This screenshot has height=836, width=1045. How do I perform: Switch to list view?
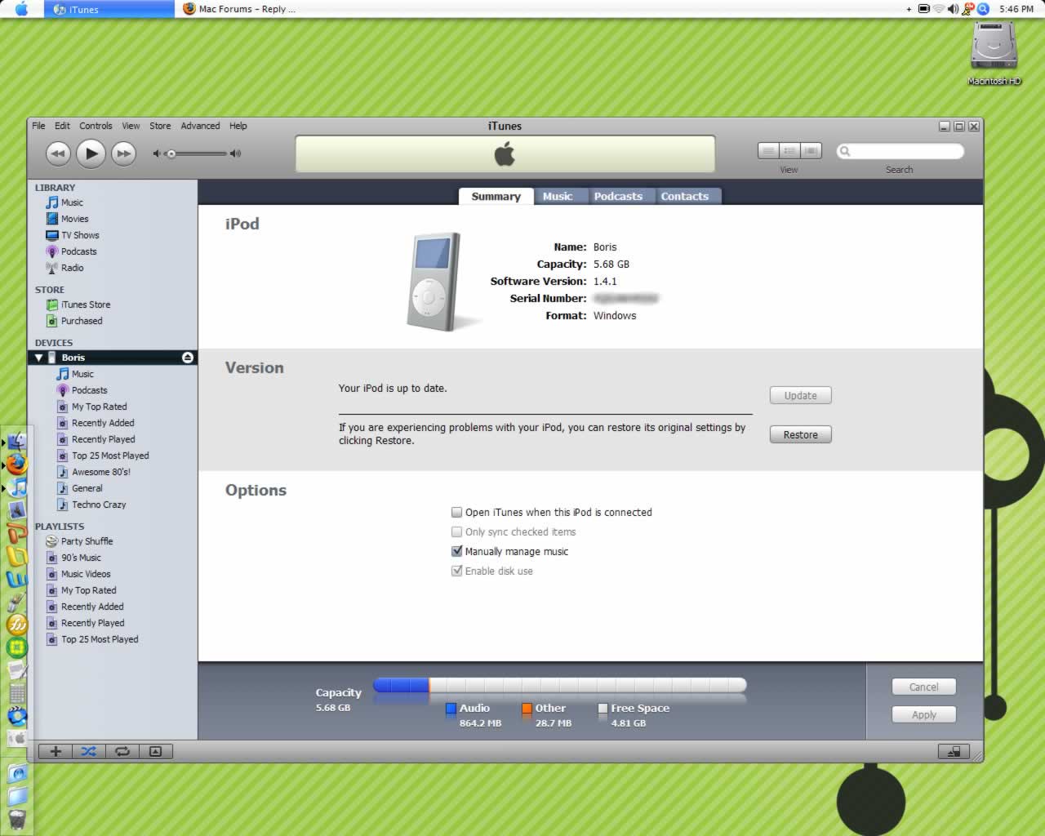point(768,151)
